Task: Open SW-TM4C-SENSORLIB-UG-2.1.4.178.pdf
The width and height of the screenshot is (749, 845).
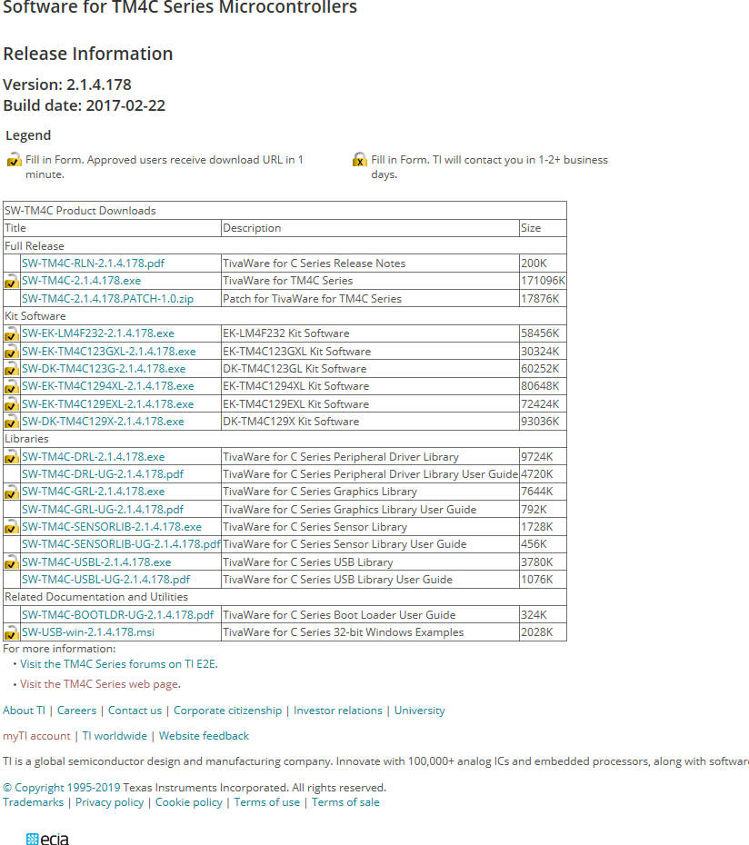Action: coord(121,544)
